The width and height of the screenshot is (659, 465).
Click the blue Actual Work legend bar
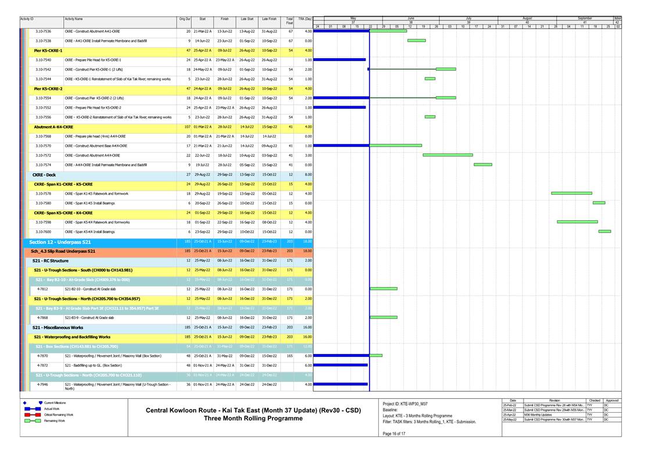click(31, 409)
